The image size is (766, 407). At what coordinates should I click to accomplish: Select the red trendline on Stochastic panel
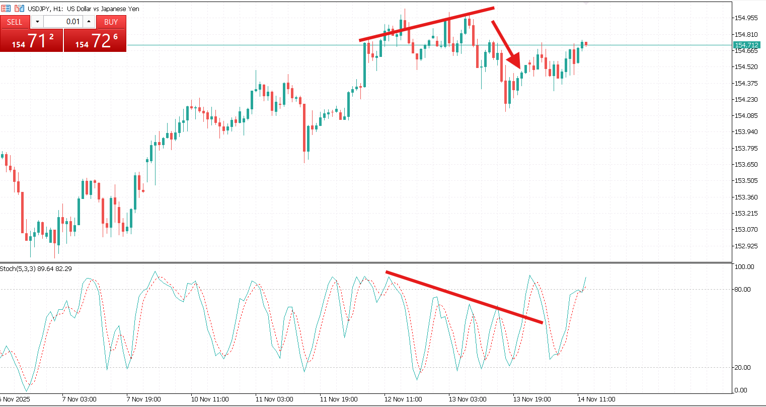(464, 297)
